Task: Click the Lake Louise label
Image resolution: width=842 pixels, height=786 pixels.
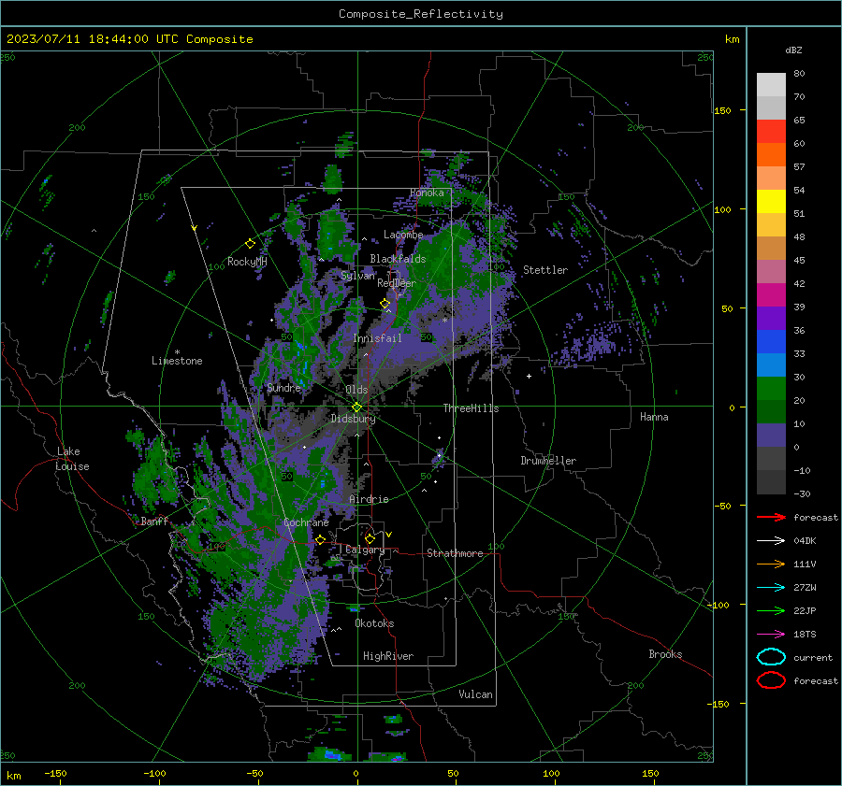Action: pyautogui.click(x=72, y=459)
